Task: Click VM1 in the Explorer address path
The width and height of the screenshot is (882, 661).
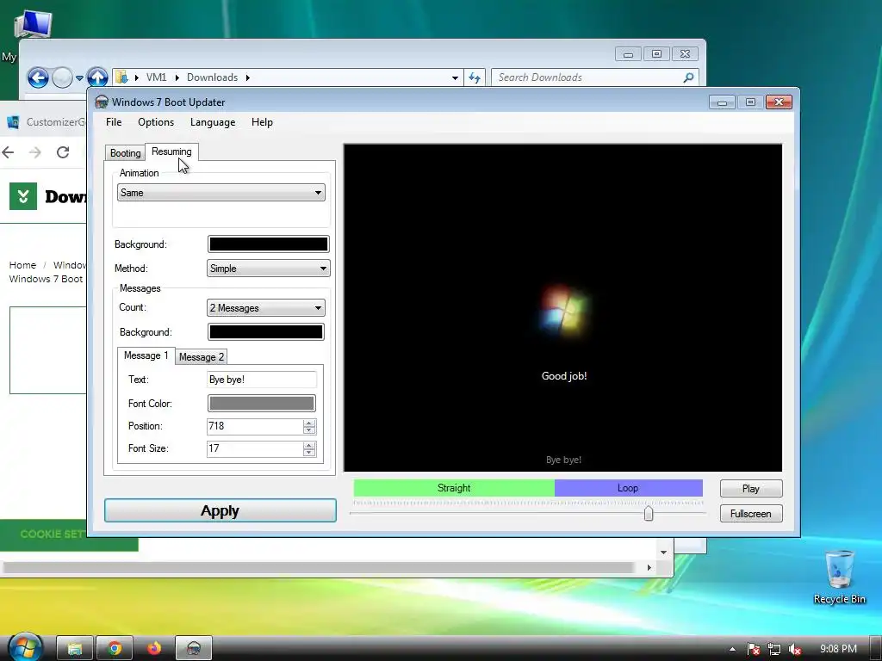Action: 156,77
